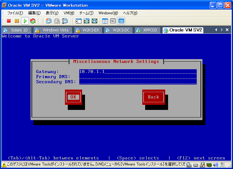This screenshot has width=233, height=169.
Task: Switch to Quick Switch mode icon
Action: 87,21
